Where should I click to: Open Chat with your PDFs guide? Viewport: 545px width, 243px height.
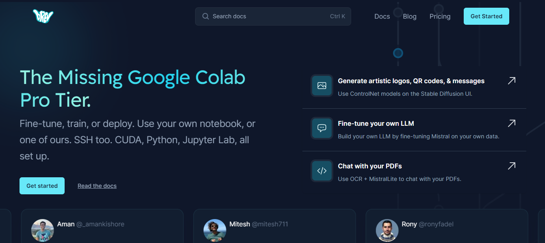pos(370,166)
